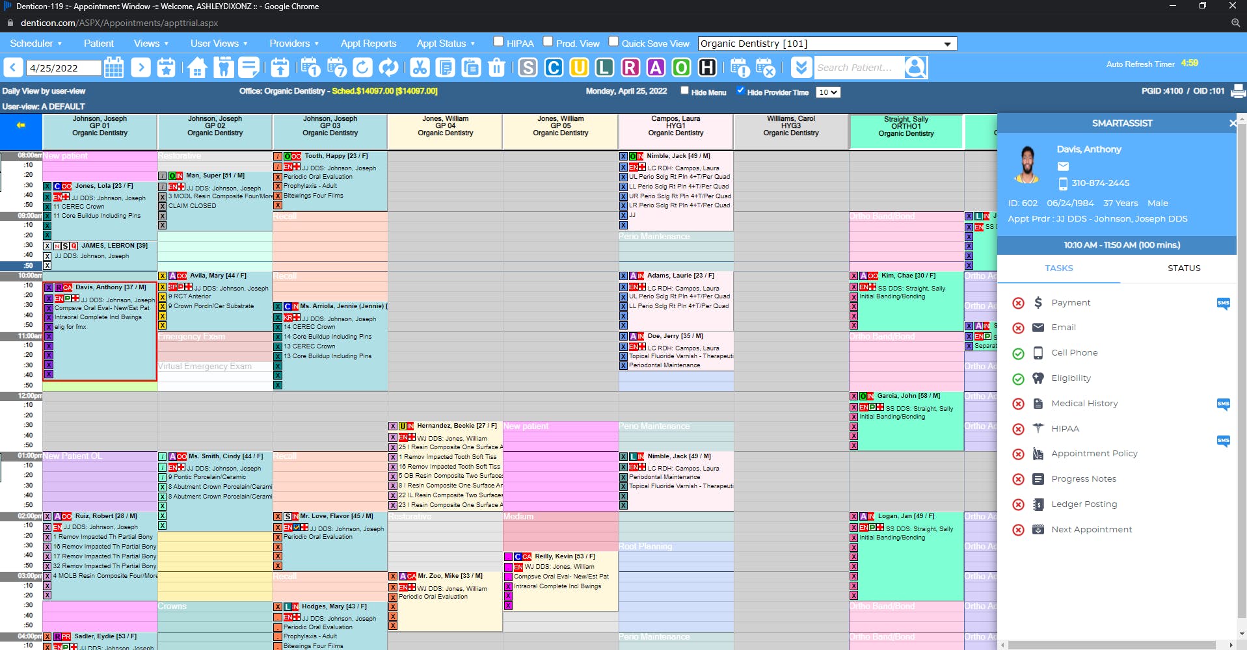The image size is (1247, 650).
Task: Enable the HIPAA checkbox
Action: pos(498,42)
